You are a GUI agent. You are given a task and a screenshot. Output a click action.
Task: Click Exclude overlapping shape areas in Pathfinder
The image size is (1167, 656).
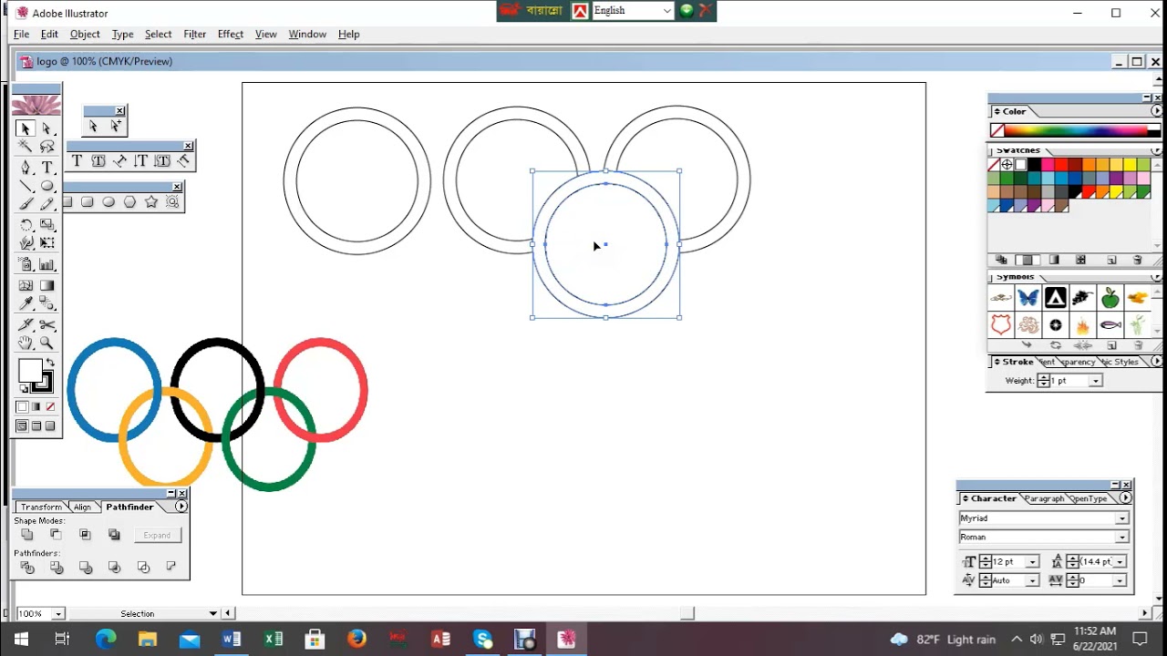point(114,535)
